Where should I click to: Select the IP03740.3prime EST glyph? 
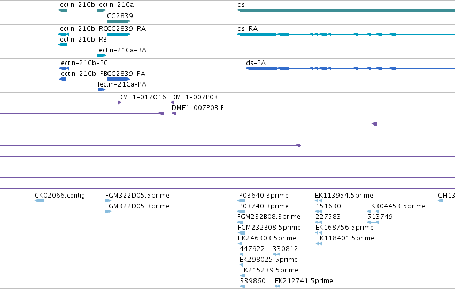tap(242, 212)
